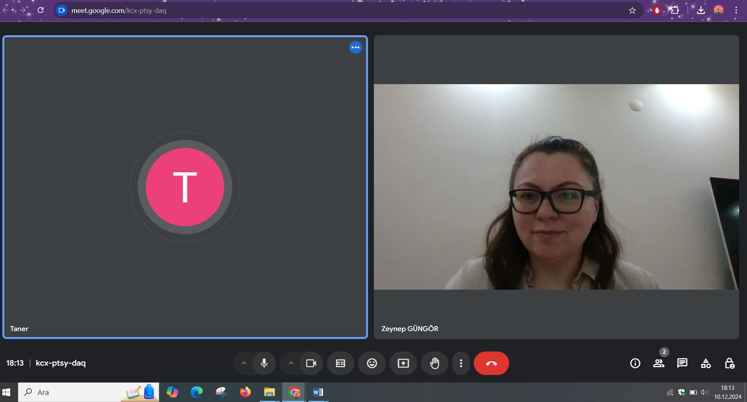747x402 pixels.
Task: Click the meeting code kcx-ptsy-daq text
Action: (x=61, y=363)
